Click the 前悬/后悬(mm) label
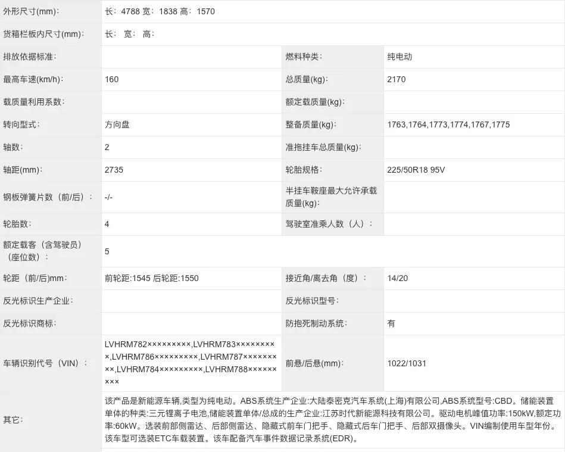This screenshot has width=565, height=452. click(x=314, y=363)
